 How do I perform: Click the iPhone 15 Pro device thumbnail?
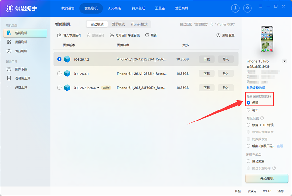coord(267,39)
